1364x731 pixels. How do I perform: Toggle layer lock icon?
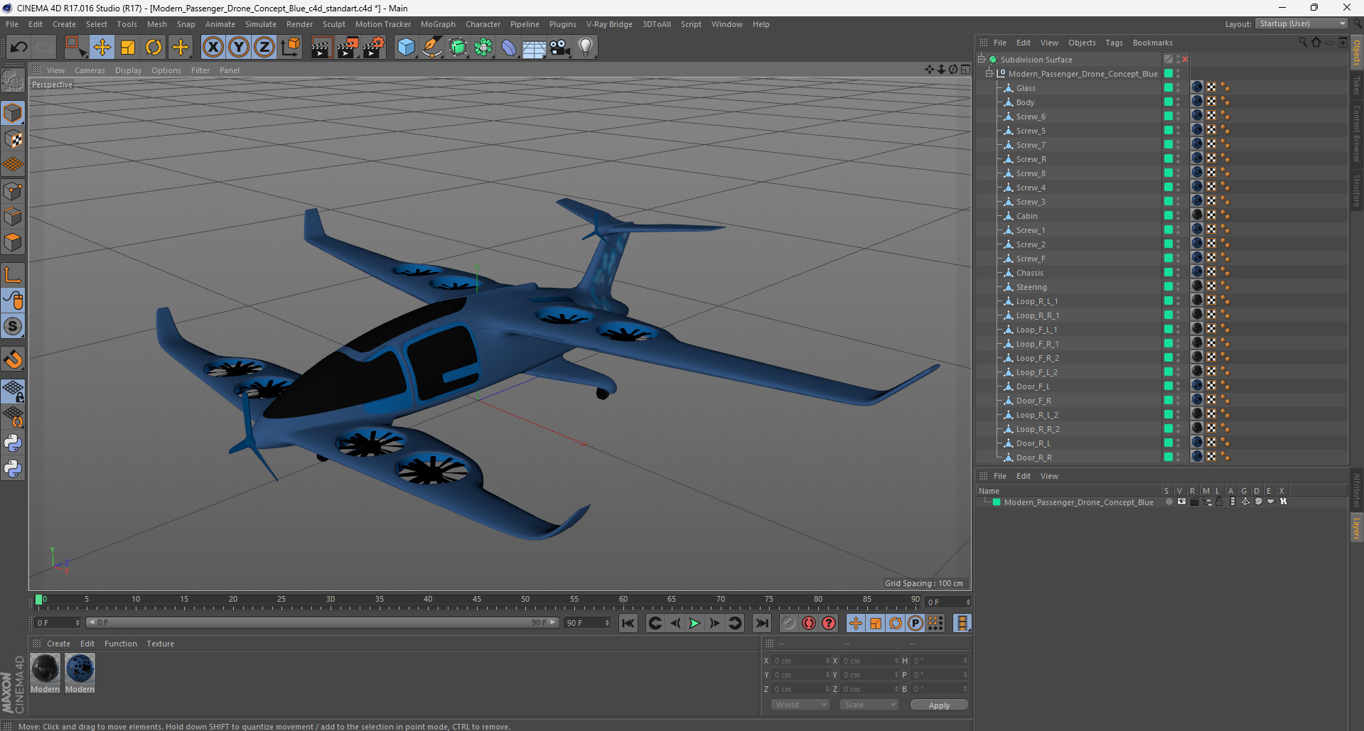coord(1219,502)
